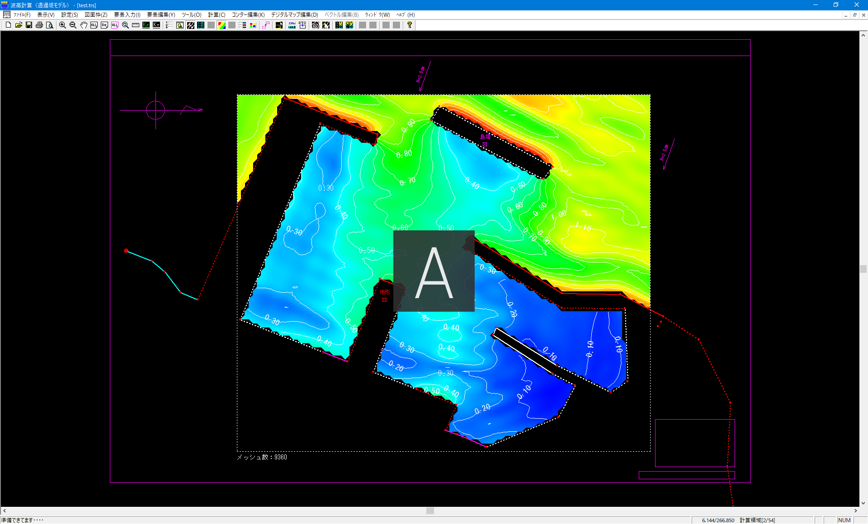Image resolution: width=868 pixels, height=524 pixels.
Task: Click the N digital map icon
Action: 339,25
